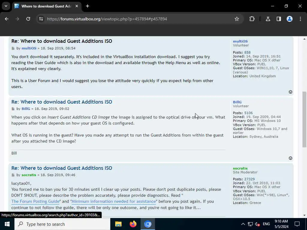Screen dimensions: 307x230
Task: Open multiOS post title link
Action: tap(62, 41)
